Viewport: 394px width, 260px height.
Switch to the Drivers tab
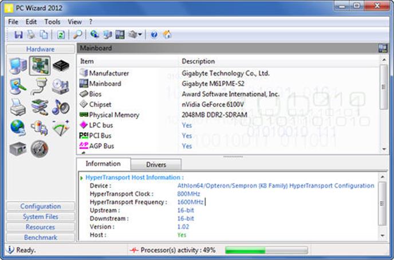[156, 164]
